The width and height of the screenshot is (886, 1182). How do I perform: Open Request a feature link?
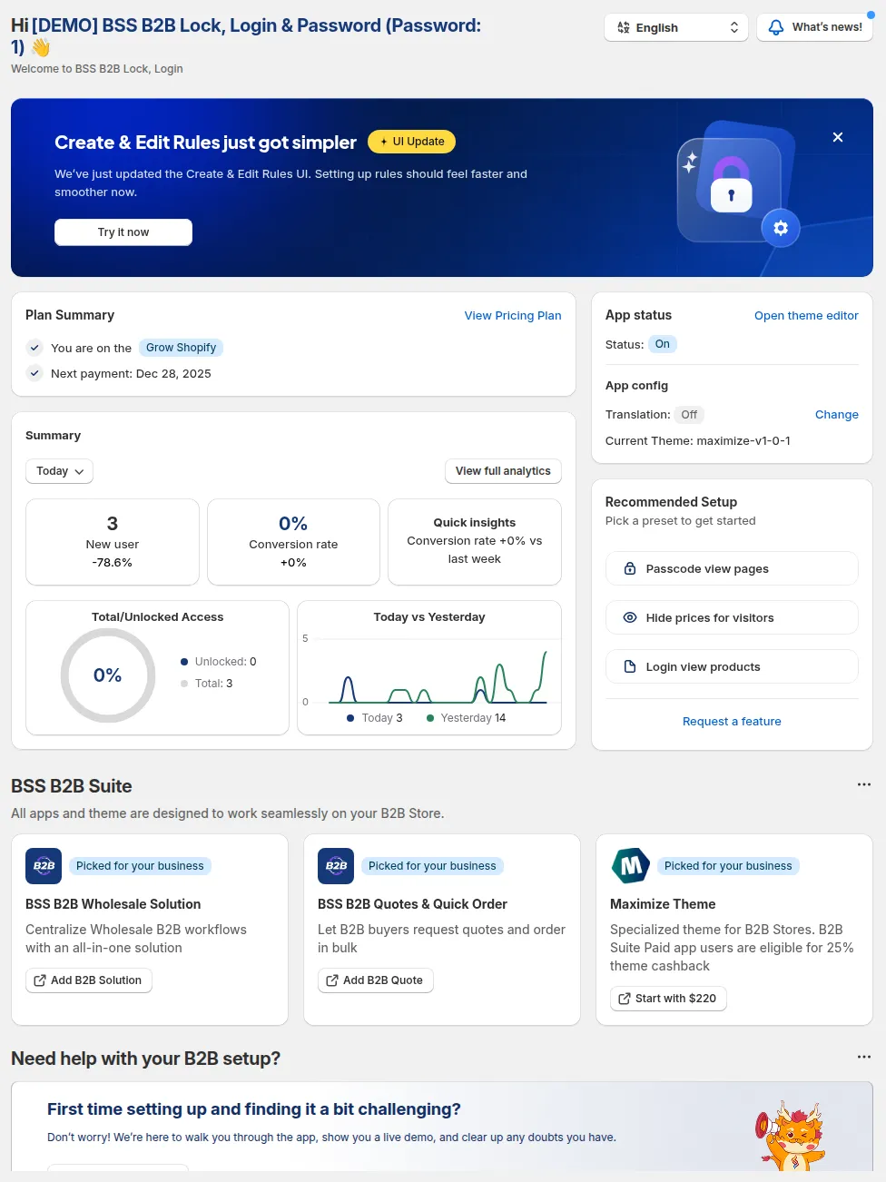coord(732,722)
